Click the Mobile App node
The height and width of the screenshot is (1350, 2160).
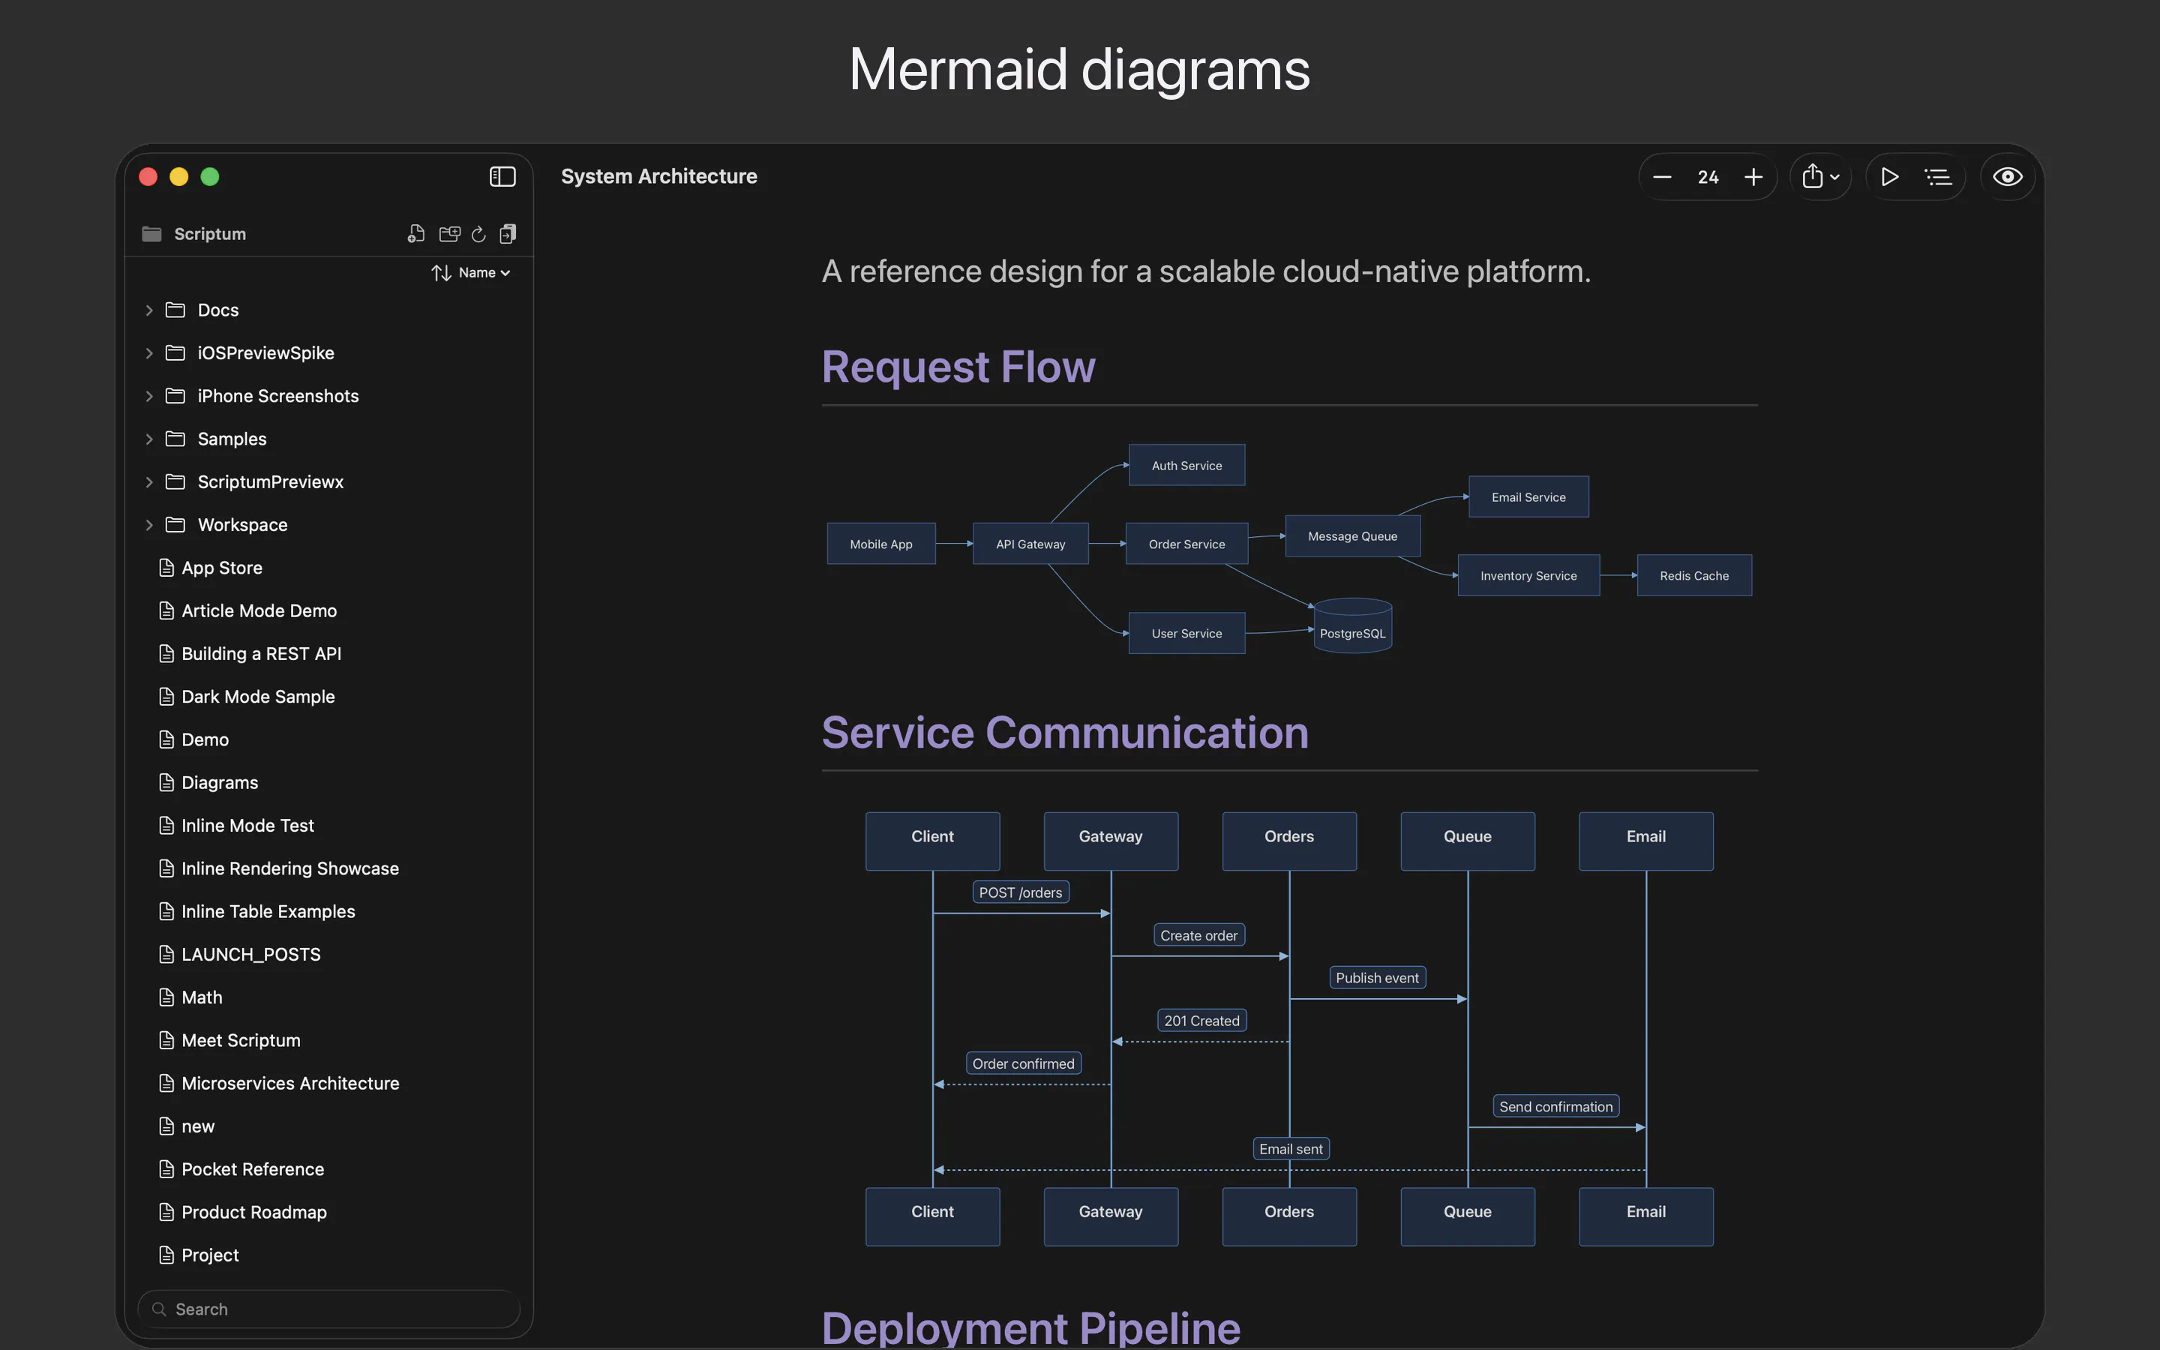[881, 544]
